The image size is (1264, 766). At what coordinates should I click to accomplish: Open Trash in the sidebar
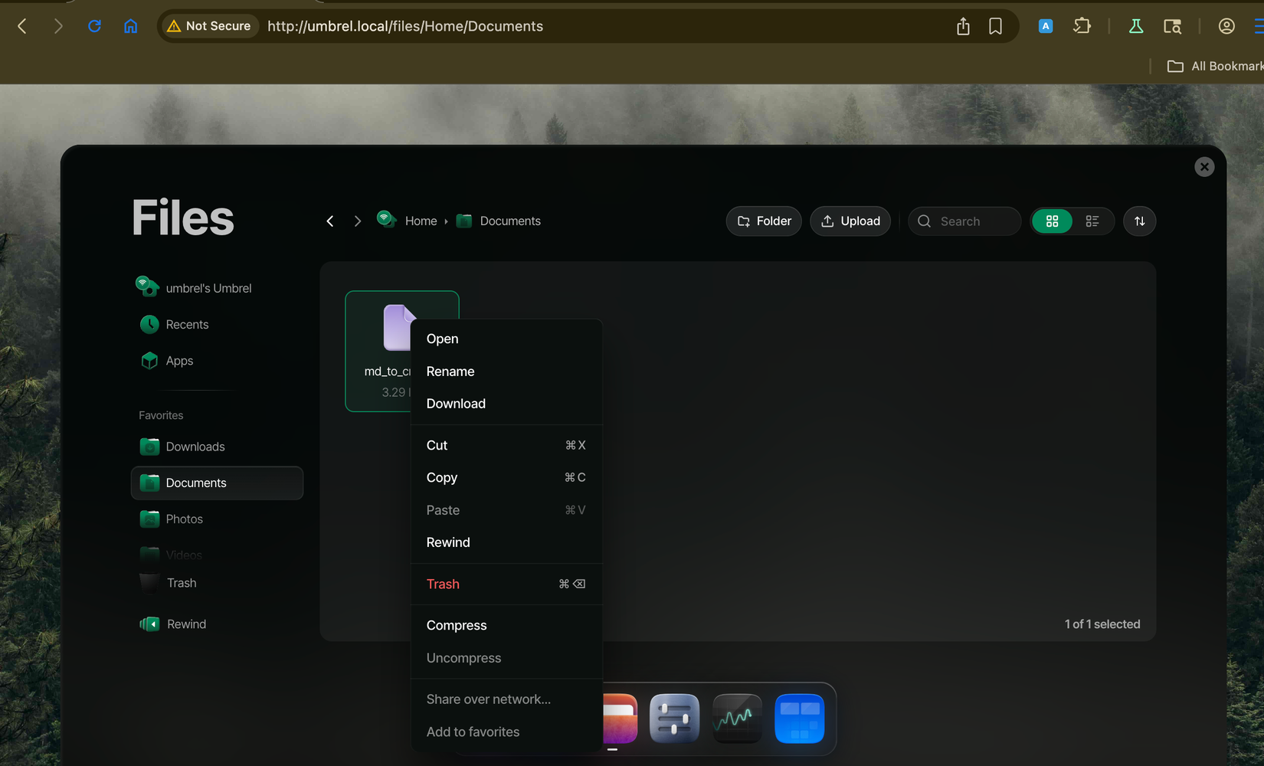pos(217,583)
